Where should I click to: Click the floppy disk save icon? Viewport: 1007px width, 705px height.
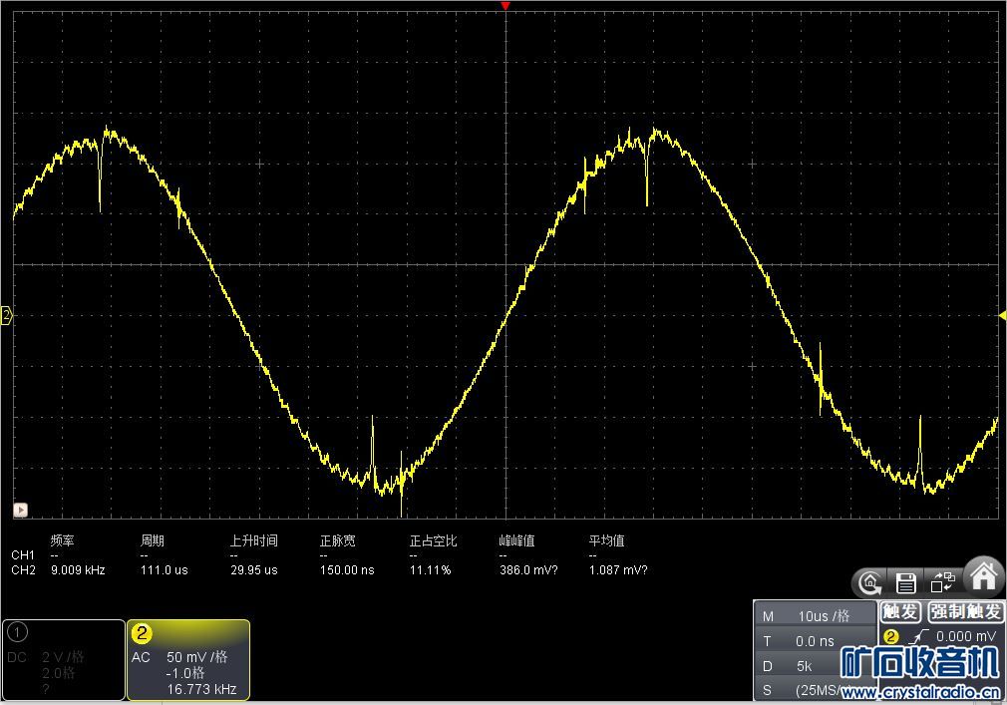point(906,583)
